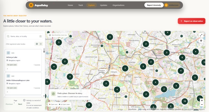This screenshot has height=112, width=209.
Task: Switch to map view icon
Action: pyautogui.click(x=37, y=44)
